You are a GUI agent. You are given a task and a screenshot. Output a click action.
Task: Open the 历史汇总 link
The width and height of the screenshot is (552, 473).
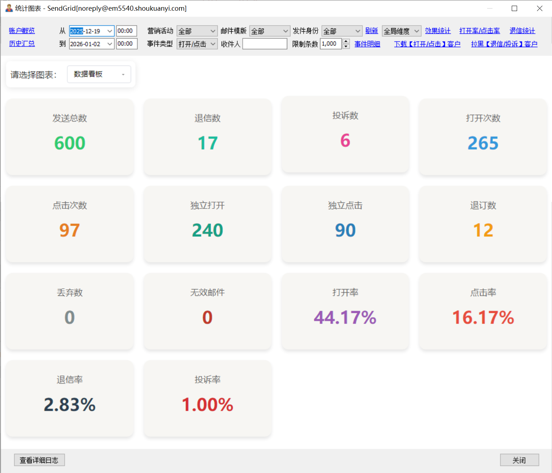pos(22,44)
